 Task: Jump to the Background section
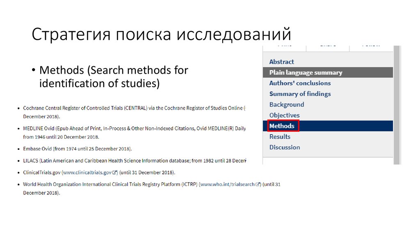[x=286, y=104]
